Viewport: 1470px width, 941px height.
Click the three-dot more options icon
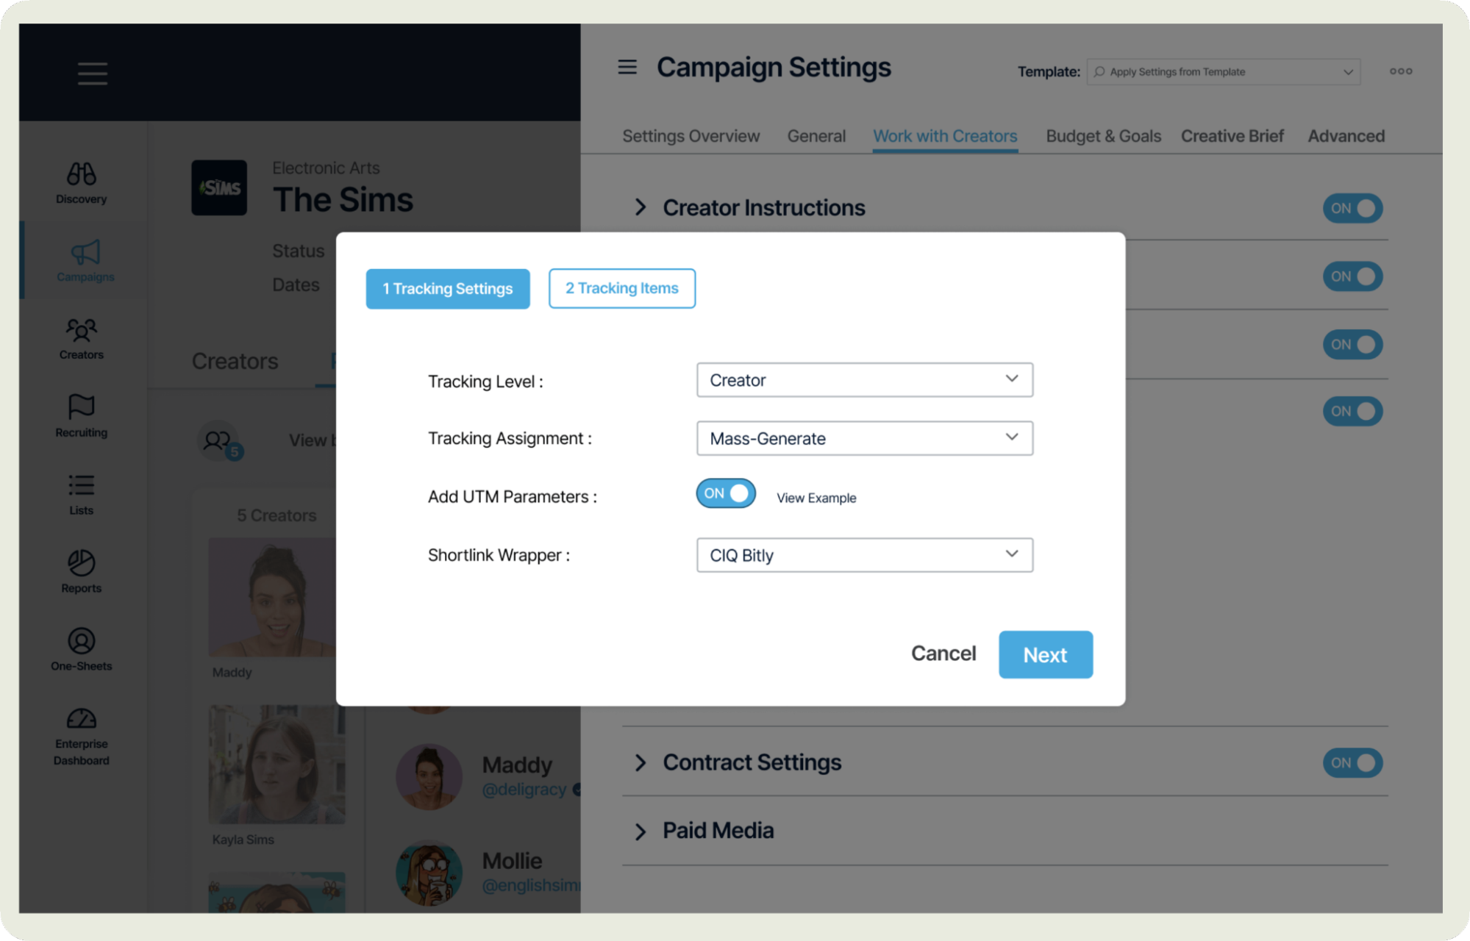(1400, 71)
